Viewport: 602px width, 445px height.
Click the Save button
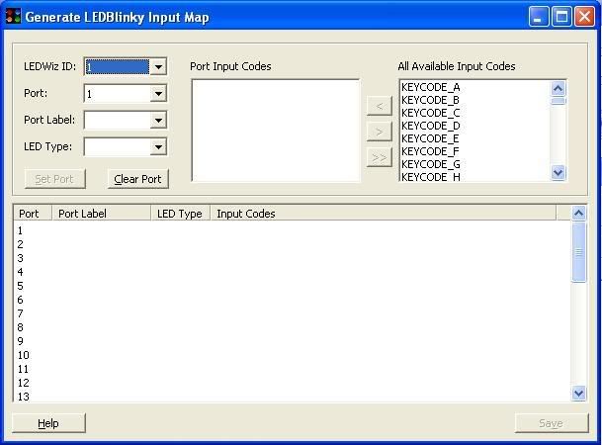pyautogui.click(x=552, y=423)
